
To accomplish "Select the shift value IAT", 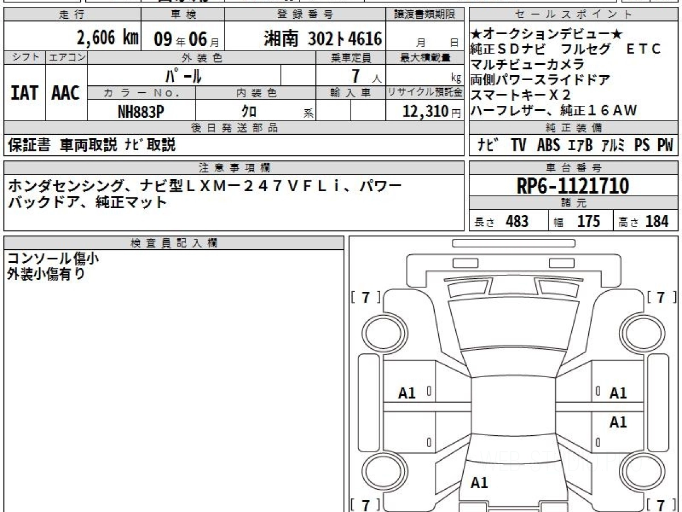I will click(24, 93).
